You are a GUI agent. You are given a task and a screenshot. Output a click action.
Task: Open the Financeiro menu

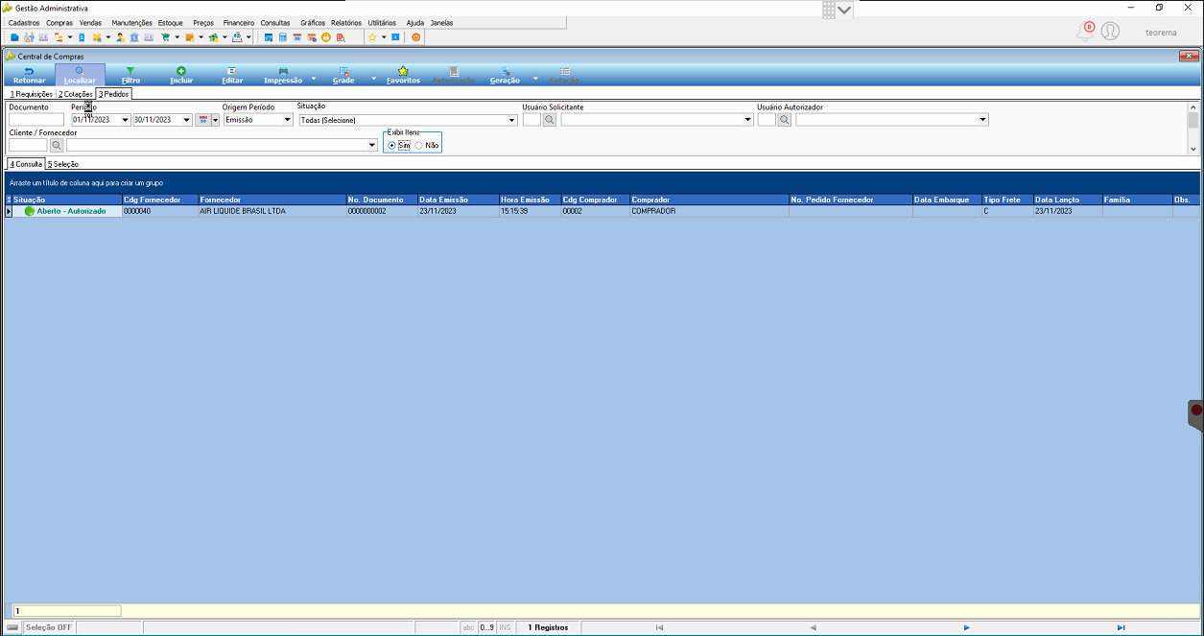coord(238,22)
